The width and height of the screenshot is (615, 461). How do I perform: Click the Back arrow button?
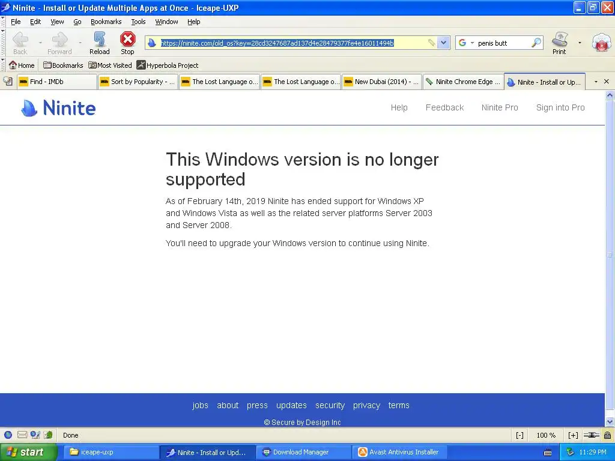20,43
